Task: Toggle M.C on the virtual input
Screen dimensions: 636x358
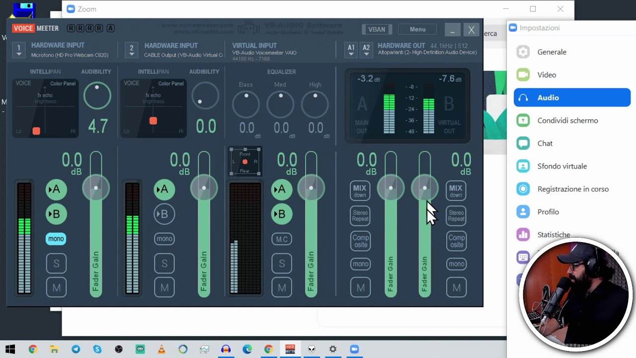Action: tap(282, 239)
